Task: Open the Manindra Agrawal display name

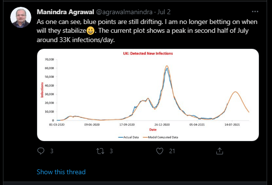Action: (x=66, y=12)
